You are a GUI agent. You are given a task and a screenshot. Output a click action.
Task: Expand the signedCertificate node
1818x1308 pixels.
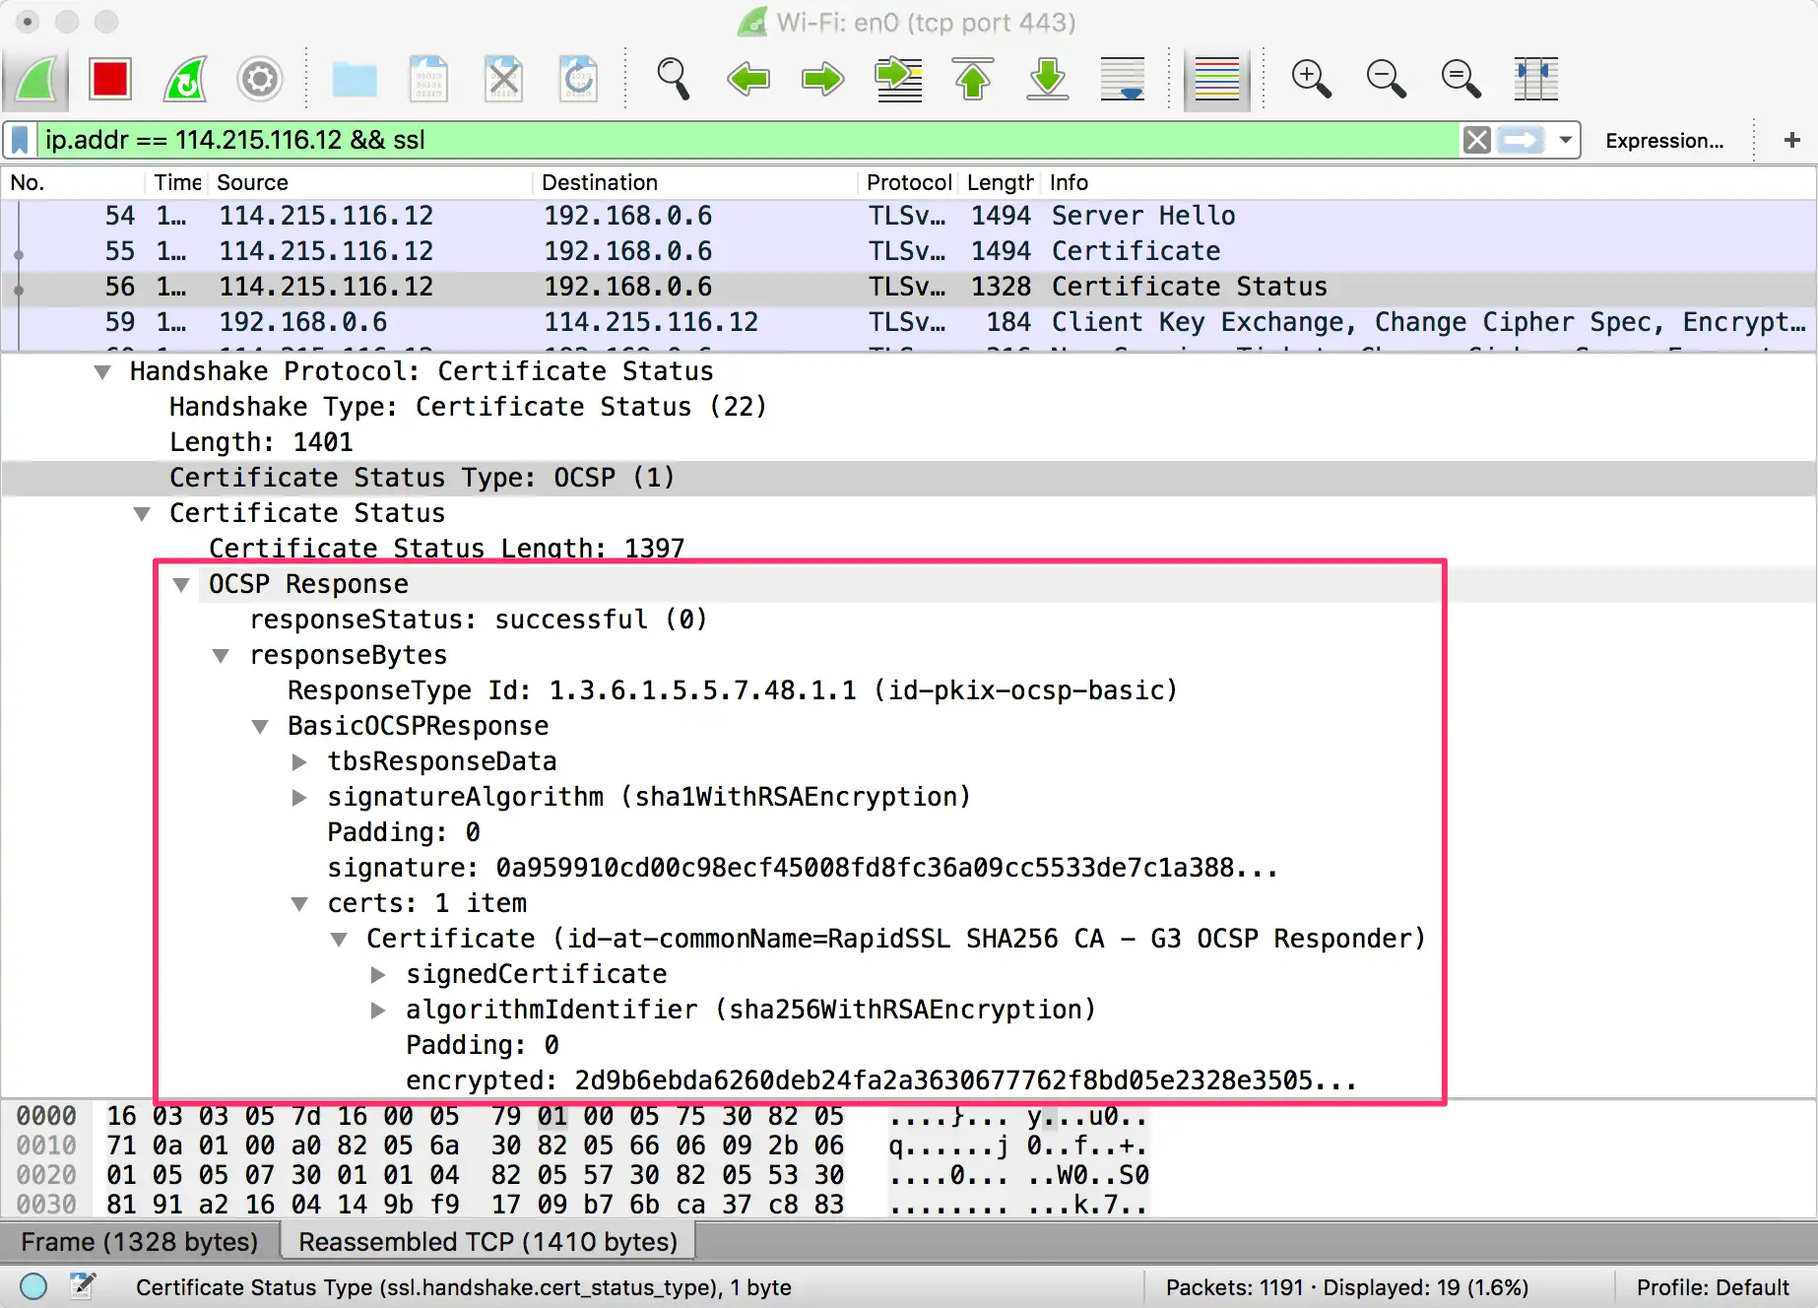(378, 974)
